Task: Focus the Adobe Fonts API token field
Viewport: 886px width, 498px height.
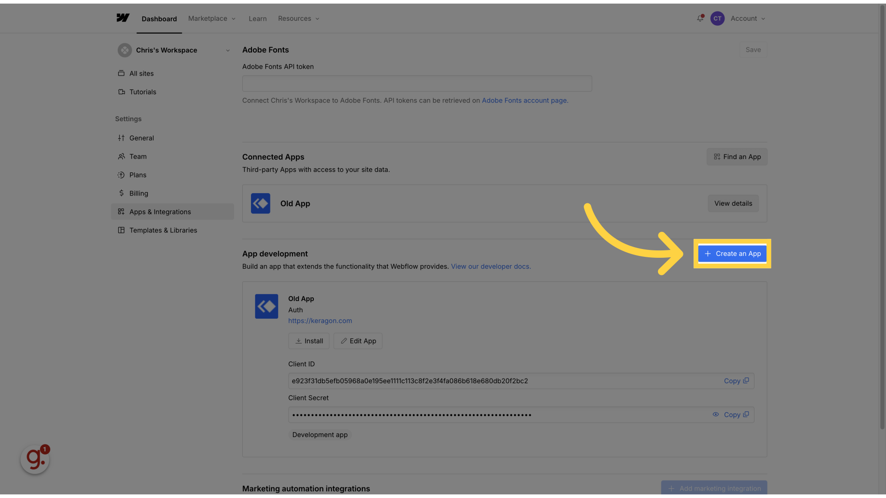Action: 417,83
